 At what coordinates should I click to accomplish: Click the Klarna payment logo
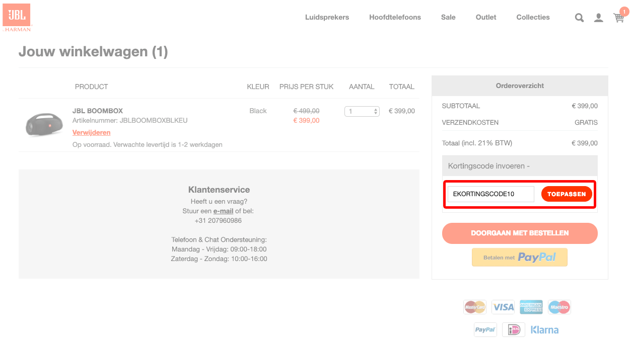(544, 330)
